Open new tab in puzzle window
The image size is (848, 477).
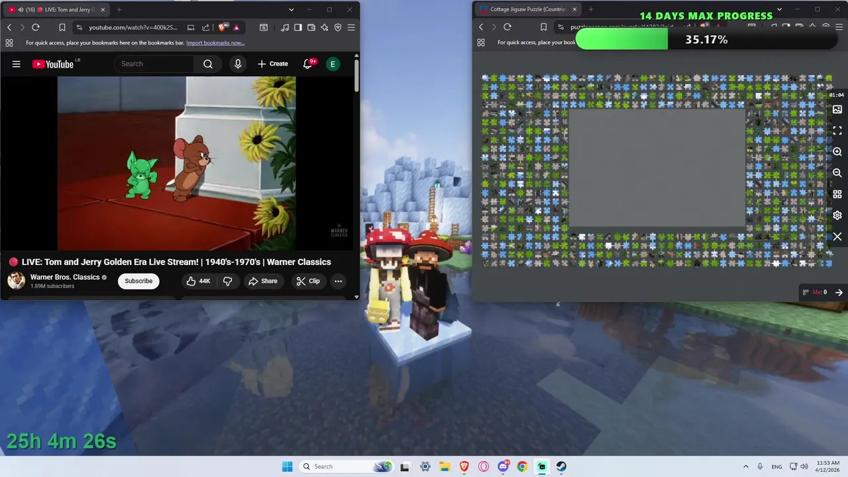pos(591,9)
